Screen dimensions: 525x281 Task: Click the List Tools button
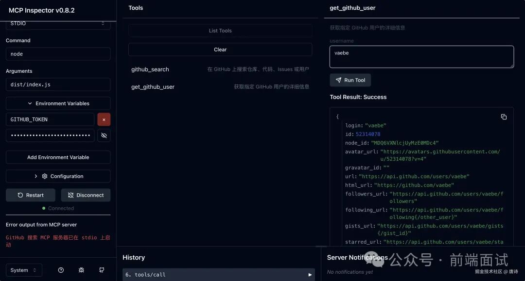220,31
